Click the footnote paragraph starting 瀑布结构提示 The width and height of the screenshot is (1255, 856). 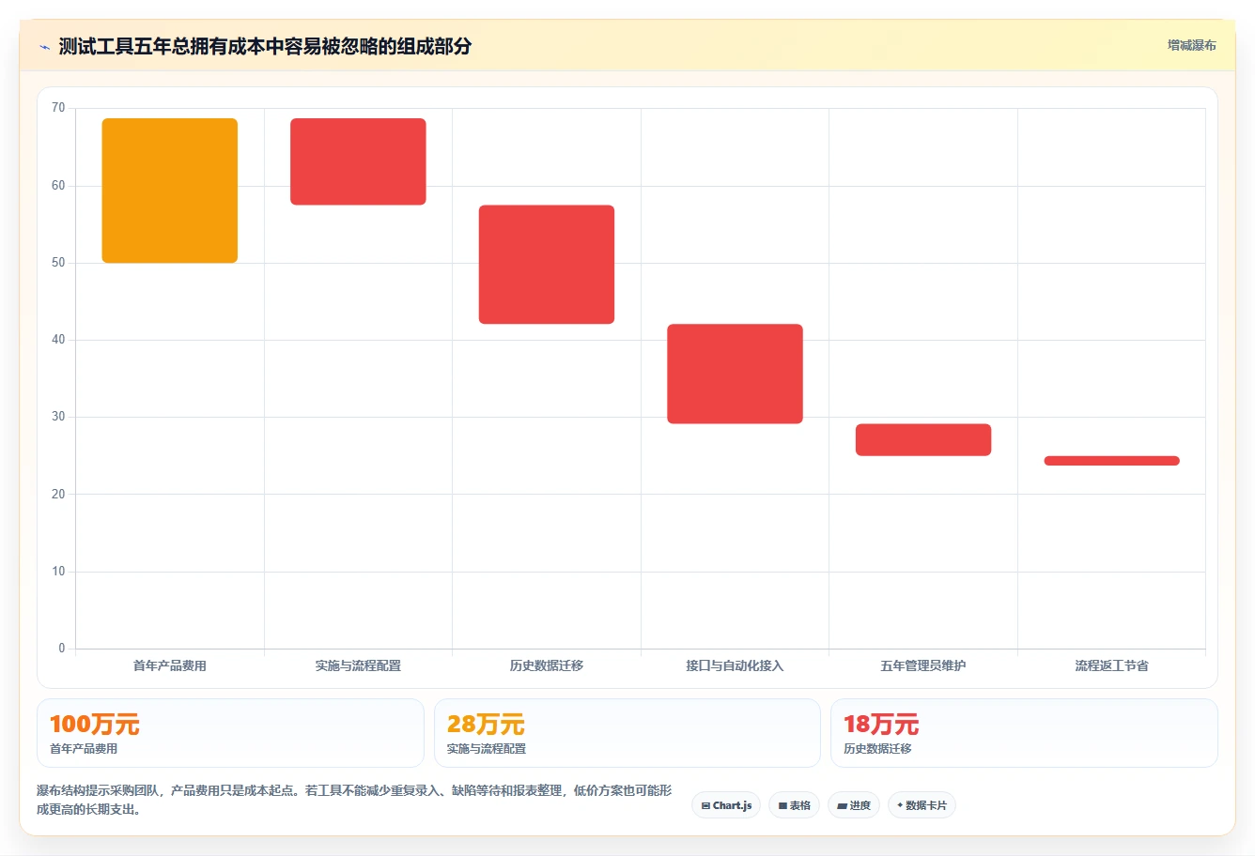pyautogui.click(x=354, y=800)
